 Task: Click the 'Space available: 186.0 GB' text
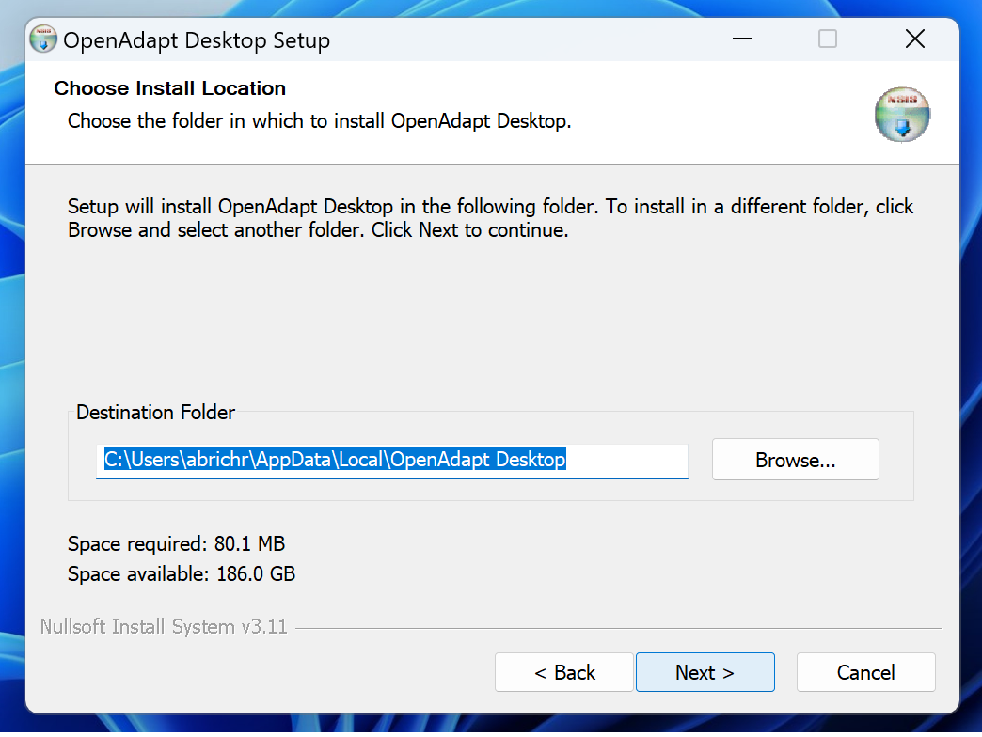click(182, 573)
